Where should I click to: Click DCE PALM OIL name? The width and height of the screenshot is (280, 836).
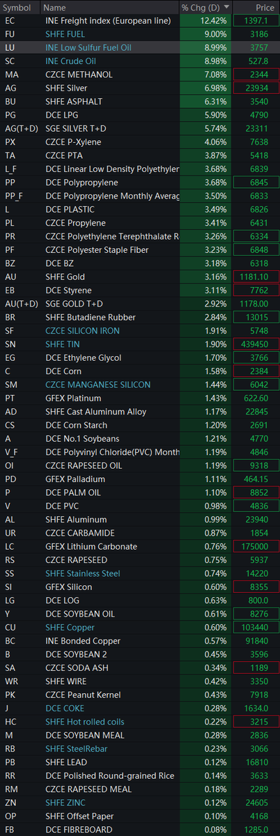pos(72,492)
